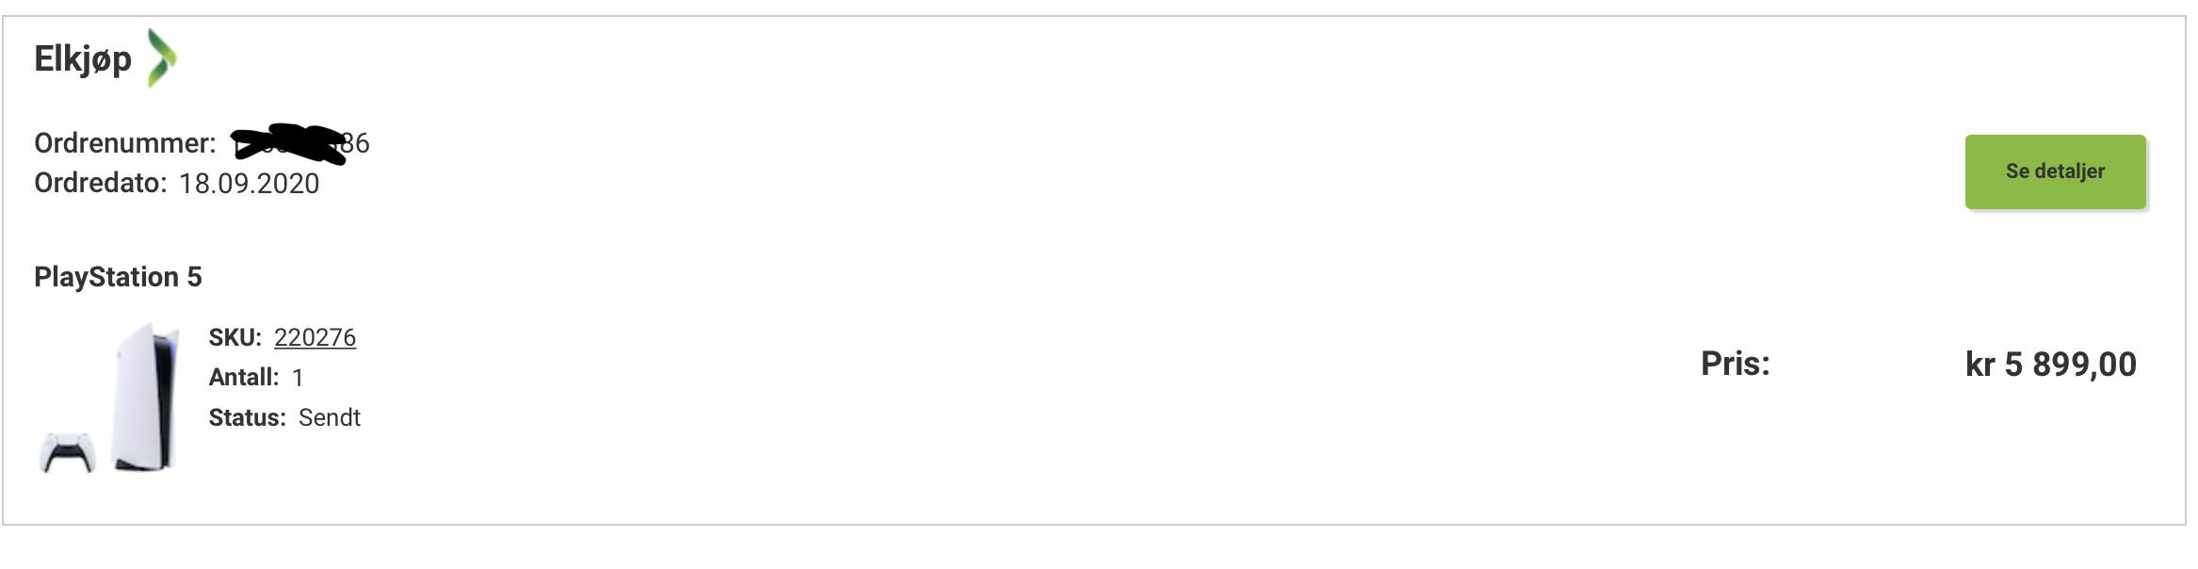Click the green Elkjøp chevron logo icon

[162, 58]
